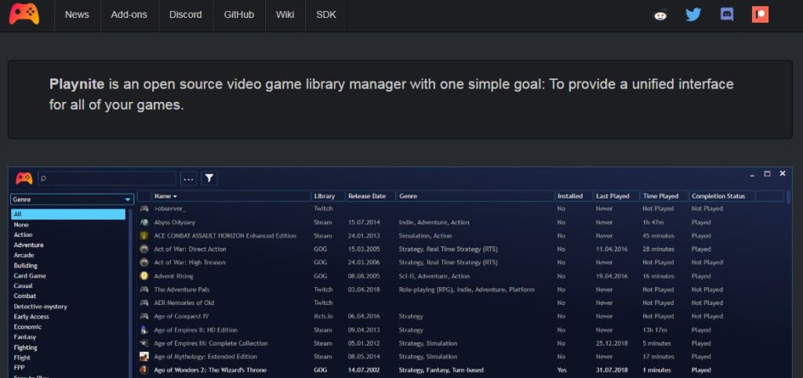Image resolution: width=803 pixels, height=378 pixels.
Task: Click the Advent Rising game icon
Action: (x=144, y=276)
